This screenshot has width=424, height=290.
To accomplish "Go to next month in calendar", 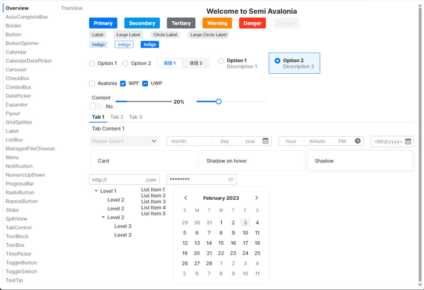I will point(256,198).
